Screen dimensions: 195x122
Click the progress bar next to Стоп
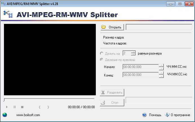(159, 100)
